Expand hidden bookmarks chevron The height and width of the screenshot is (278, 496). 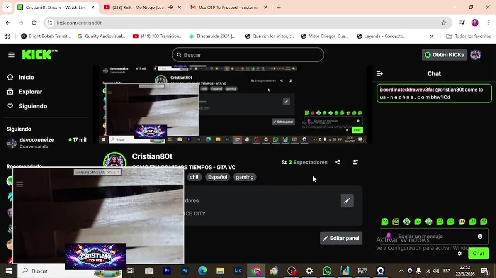click(431, 36)
